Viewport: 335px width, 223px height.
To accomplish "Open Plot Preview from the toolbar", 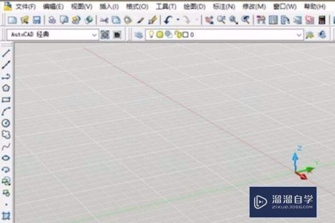I will (x=64, y=20).
